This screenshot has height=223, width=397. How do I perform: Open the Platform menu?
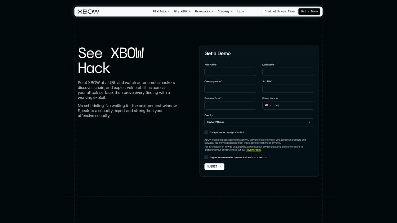(x=161, y=11)
